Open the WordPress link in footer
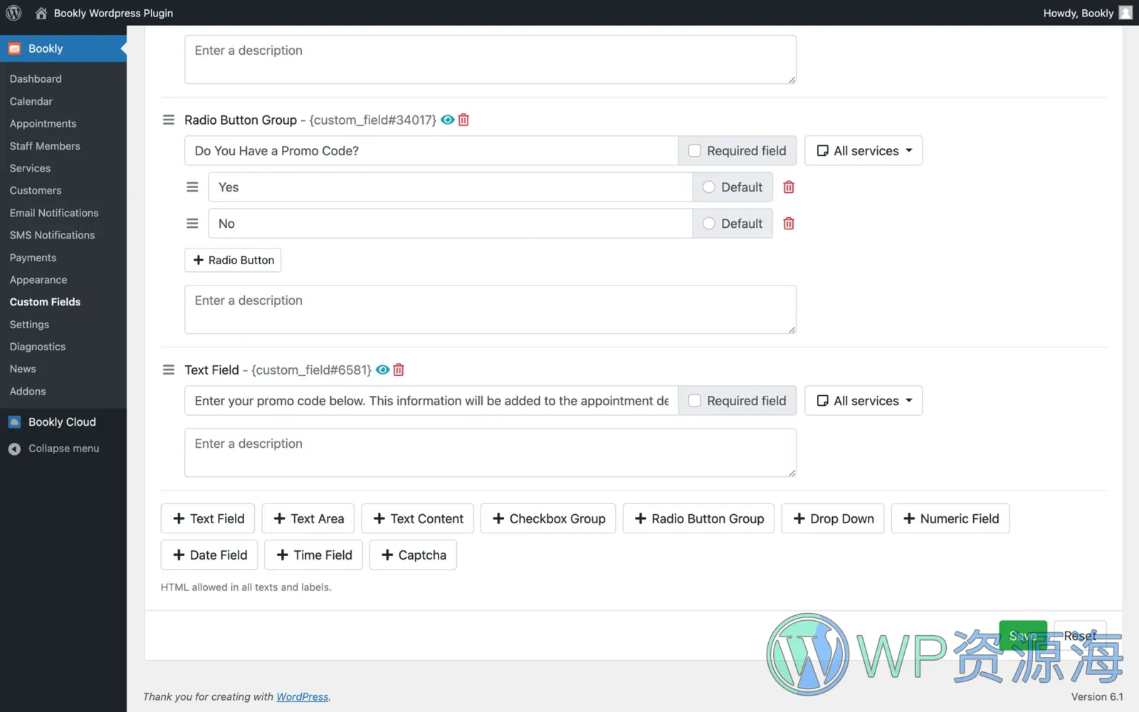 303,696
